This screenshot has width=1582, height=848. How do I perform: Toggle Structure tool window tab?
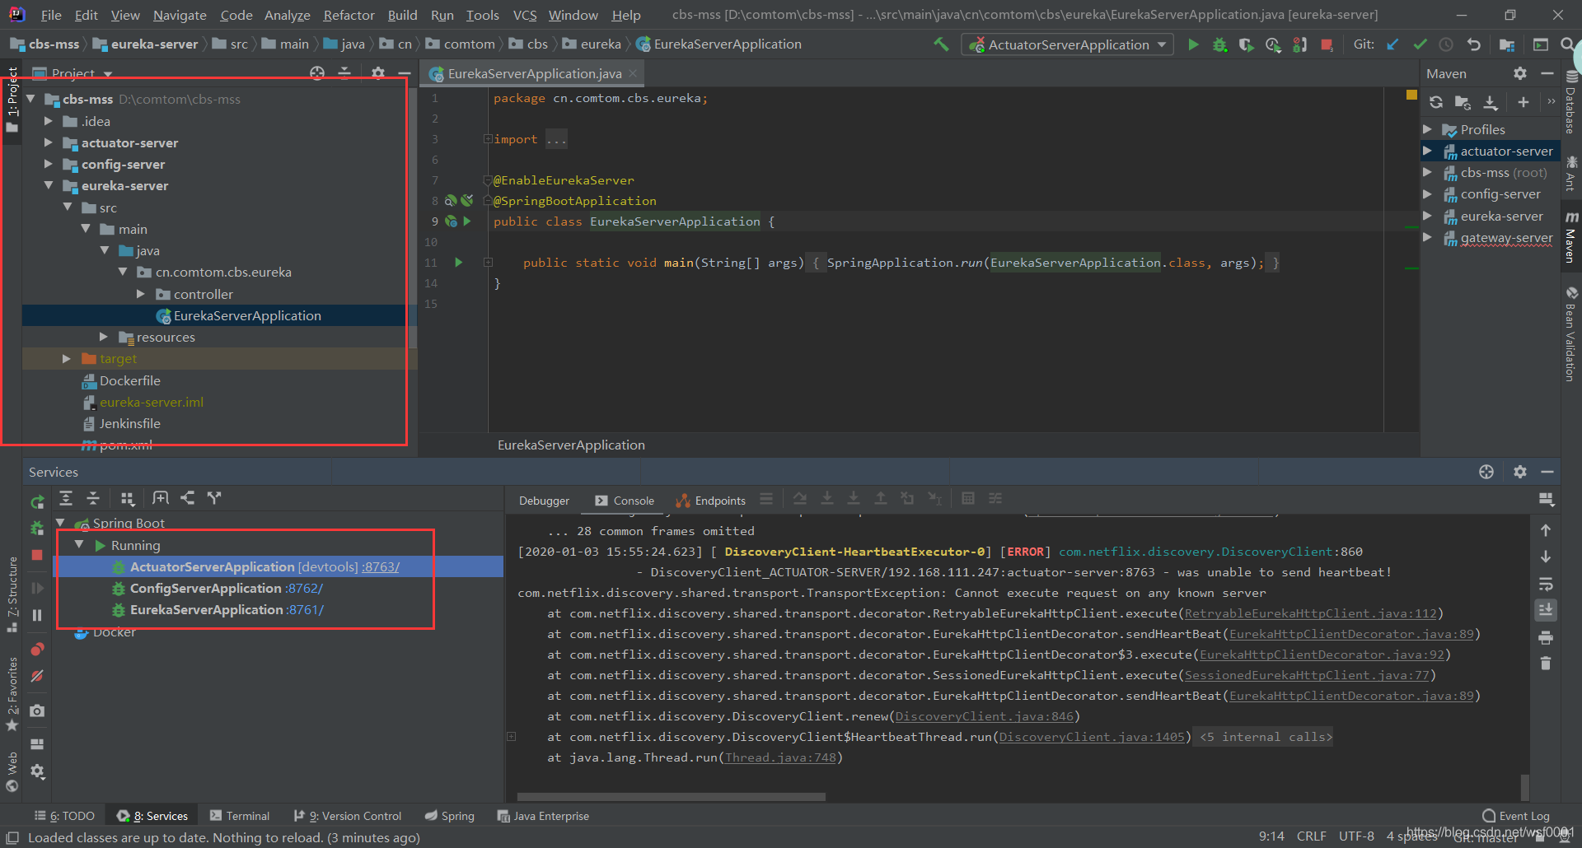pos(12,593)
